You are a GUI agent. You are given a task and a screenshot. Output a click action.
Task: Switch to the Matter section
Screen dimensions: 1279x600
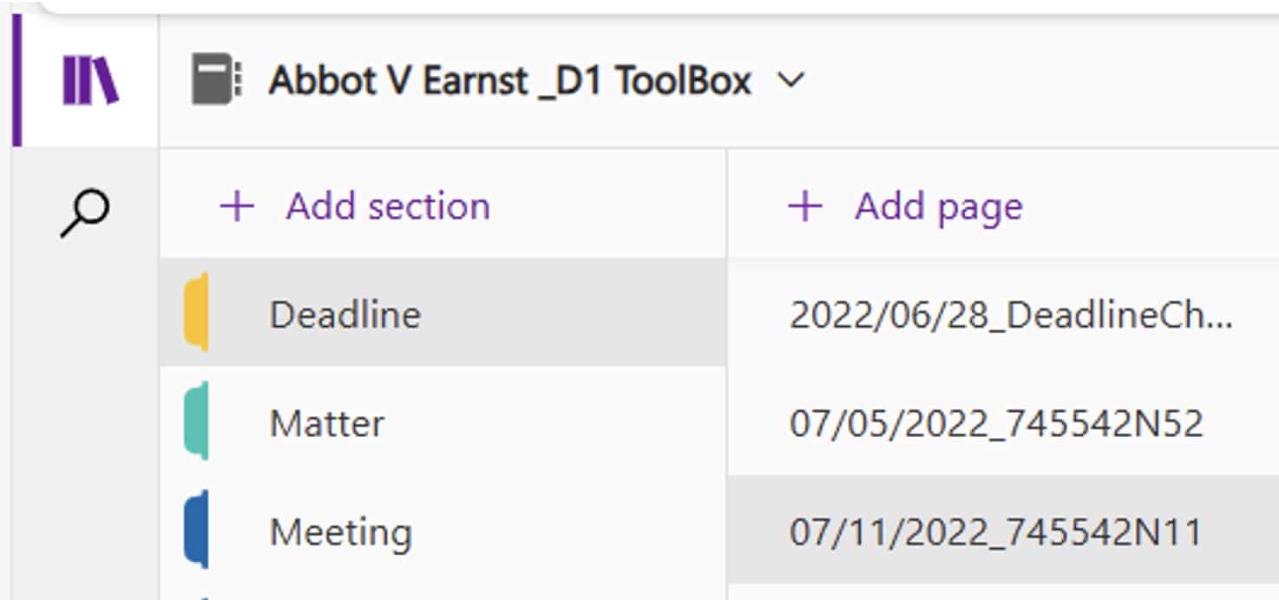click(327, 423)
